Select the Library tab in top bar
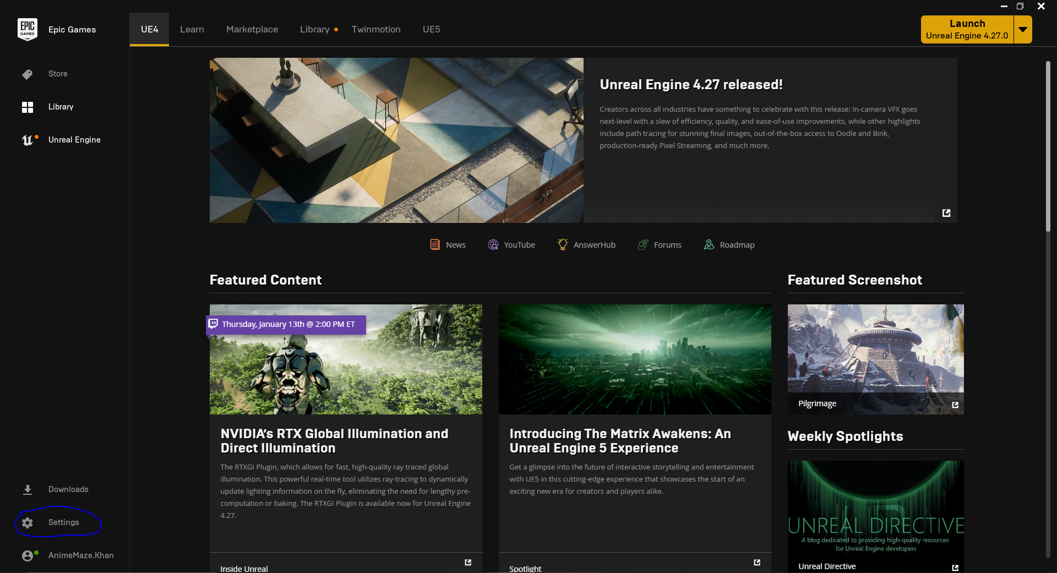 click(315, 29)
